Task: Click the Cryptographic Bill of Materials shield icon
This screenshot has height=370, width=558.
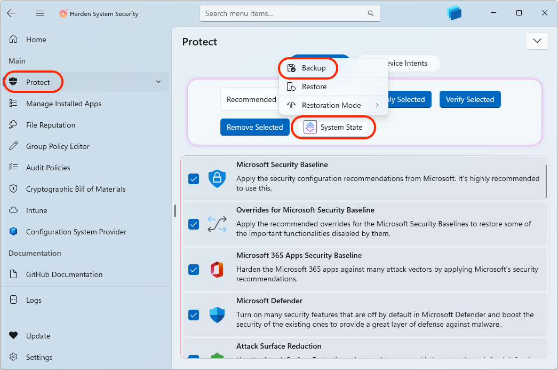Action: coord(13,189)
